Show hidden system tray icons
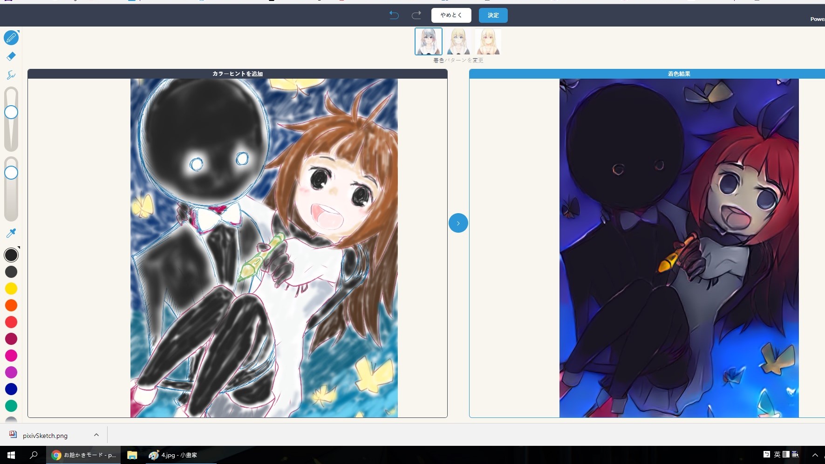Image resolution: width=825 pixels, height=464 pixels. click(x=815, y=455)
